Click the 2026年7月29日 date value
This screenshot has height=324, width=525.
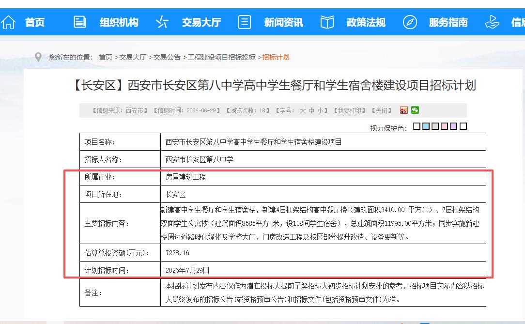click(x=187, y=270)
